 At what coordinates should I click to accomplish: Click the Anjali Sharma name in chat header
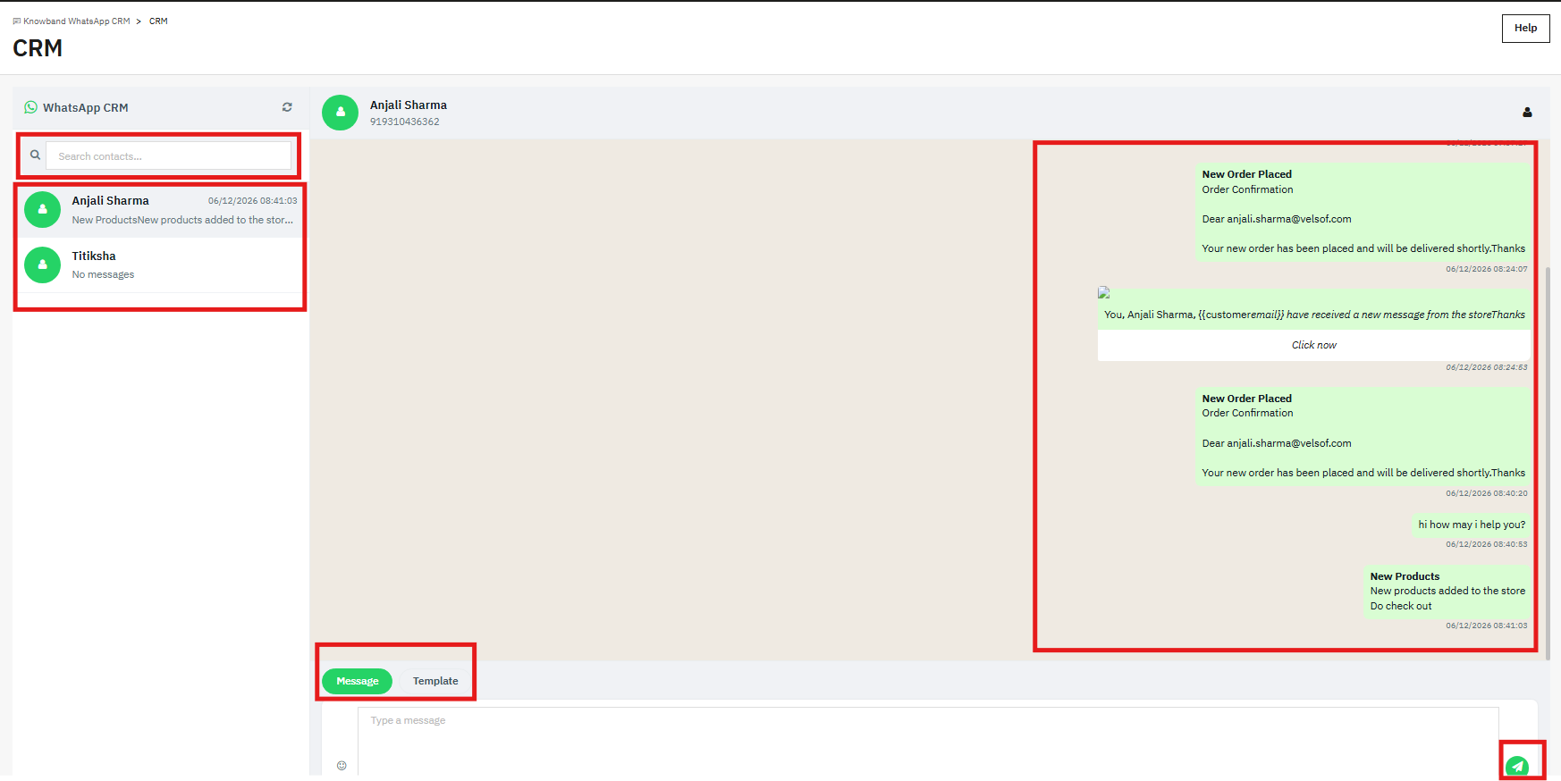coord(409,105)
